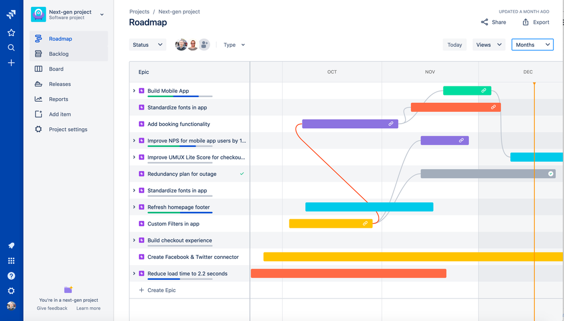Click the link icon on green Build Mobile App bar
The image size is (564, 321).
[484, 90]
